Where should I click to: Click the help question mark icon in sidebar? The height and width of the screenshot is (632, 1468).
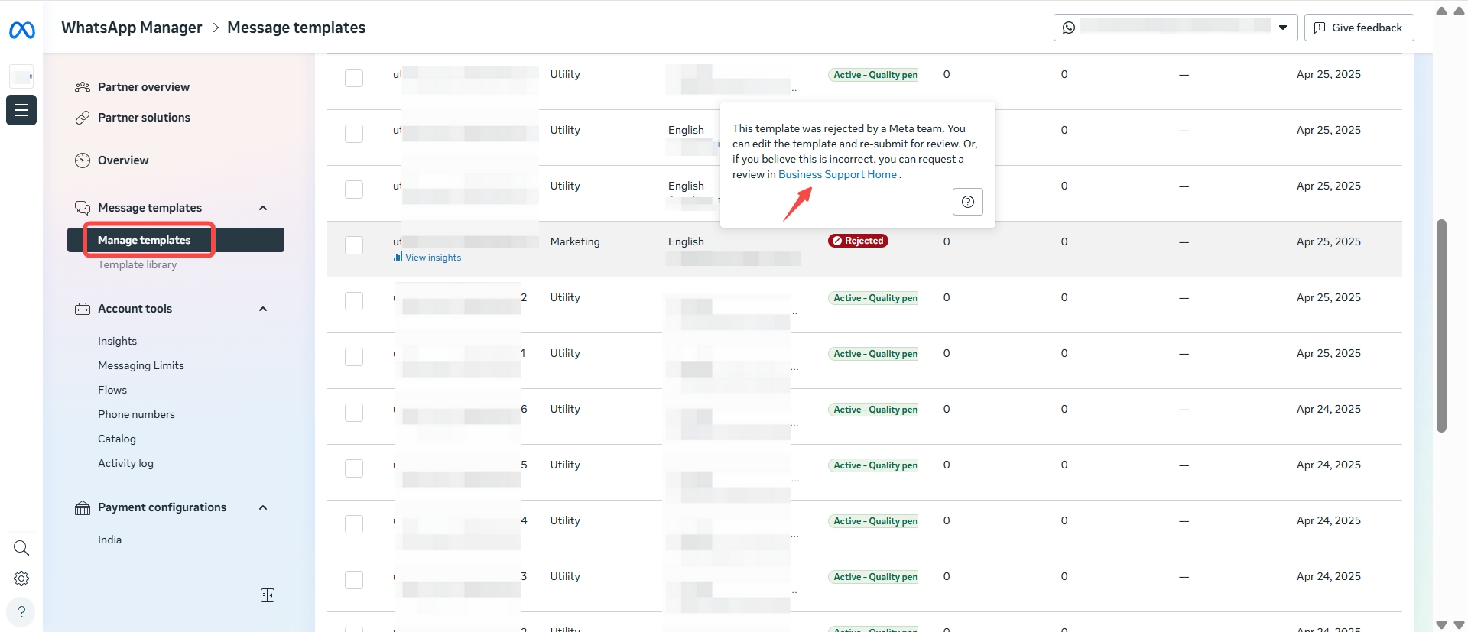tap(21, 611)
